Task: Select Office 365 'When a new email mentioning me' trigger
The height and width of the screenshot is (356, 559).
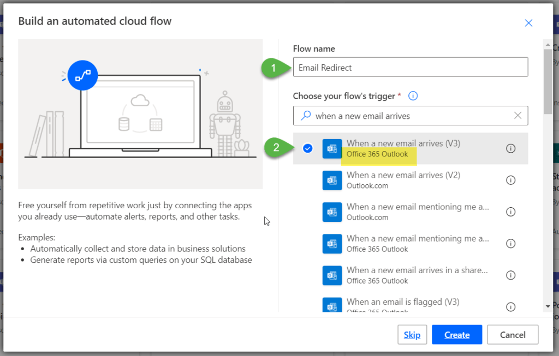Action: [411, 244]
